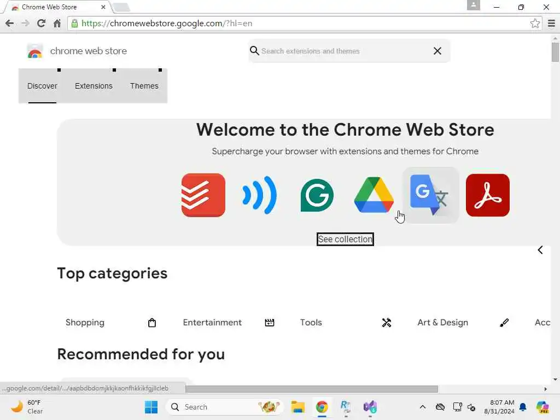The width and height of the screenshot is (560, 420).
Task: Click the scroll down arrow
Action: tap(555, 380)
